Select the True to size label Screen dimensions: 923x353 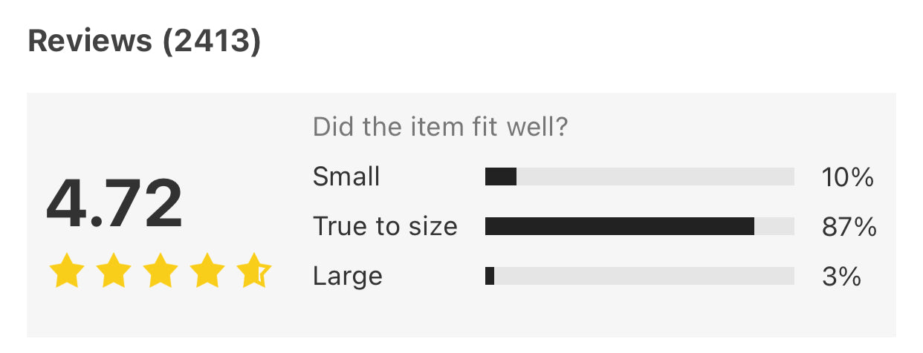click(385, 226)
